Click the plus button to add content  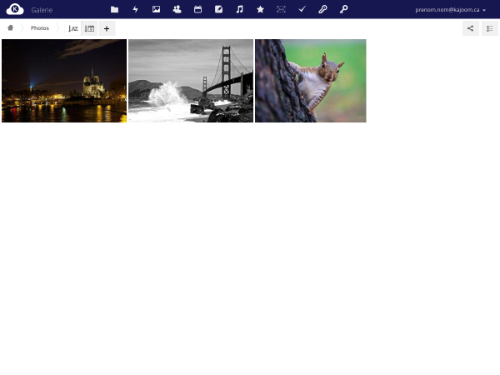107,28
